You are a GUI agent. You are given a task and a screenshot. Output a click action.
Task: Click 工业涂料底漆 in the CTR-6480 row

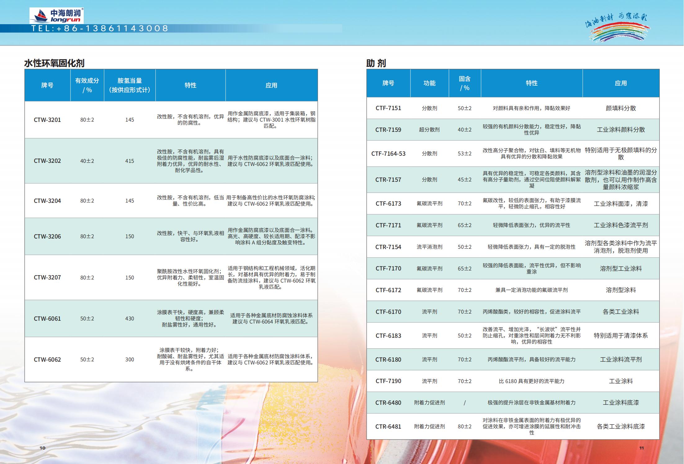pyautogui.click(x=621, y=403)
